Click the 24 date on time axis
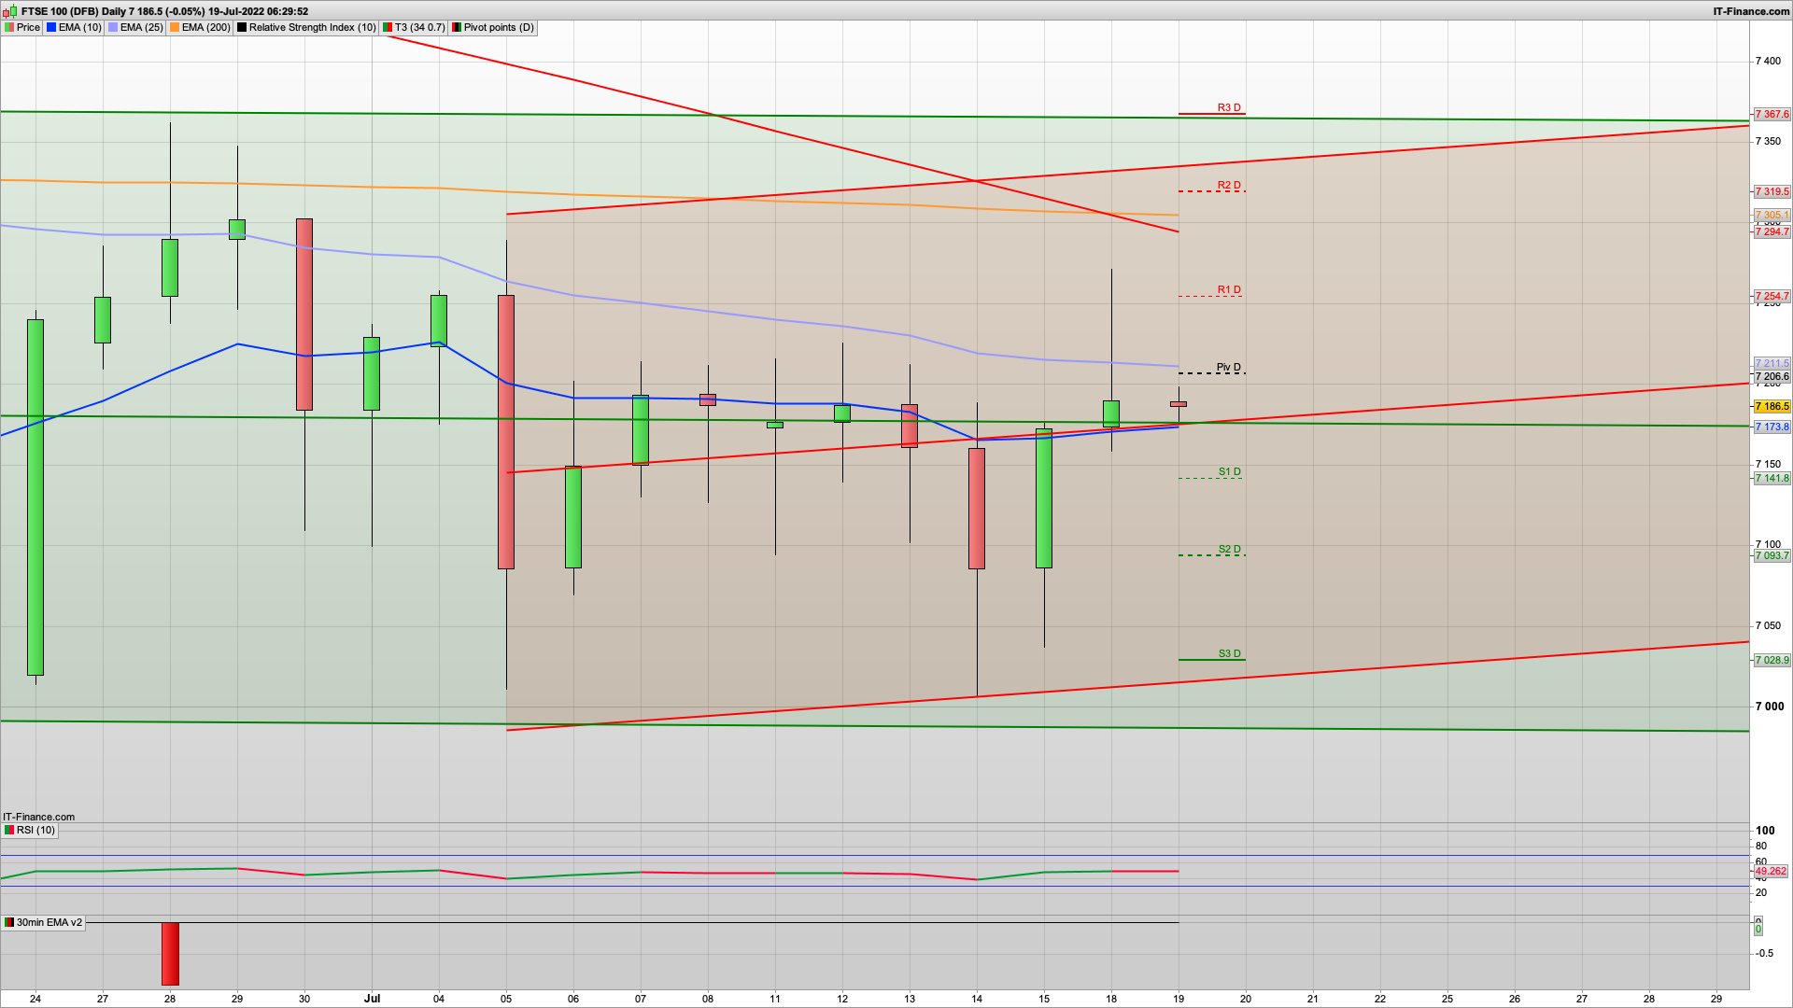 [x=35, y=999]
